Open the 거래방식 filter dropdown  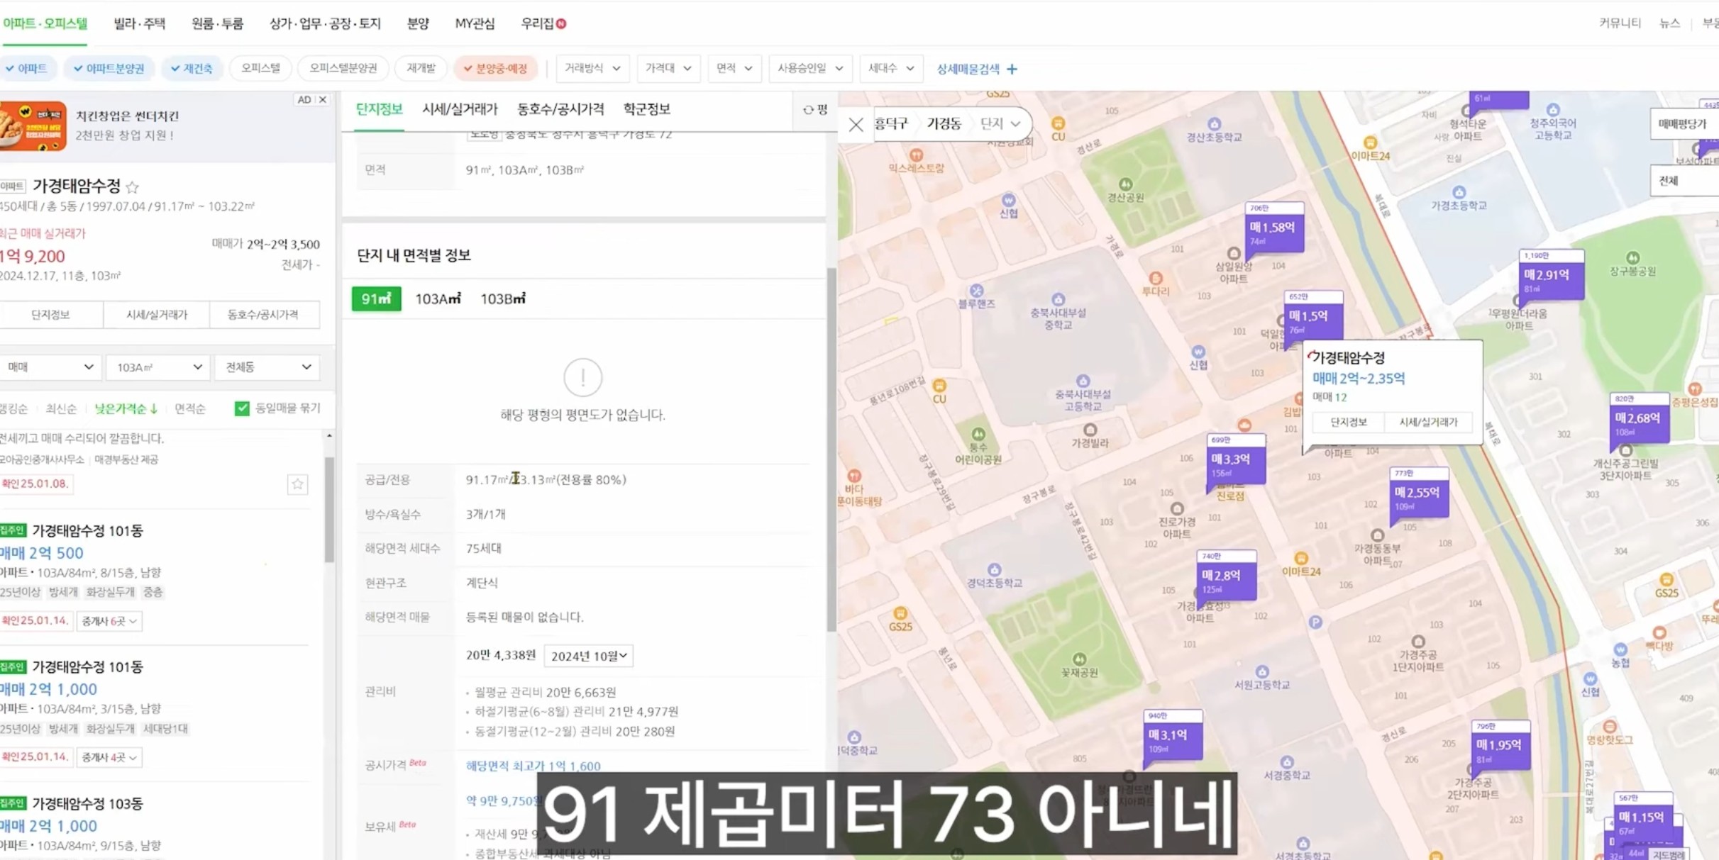(592, 68)
